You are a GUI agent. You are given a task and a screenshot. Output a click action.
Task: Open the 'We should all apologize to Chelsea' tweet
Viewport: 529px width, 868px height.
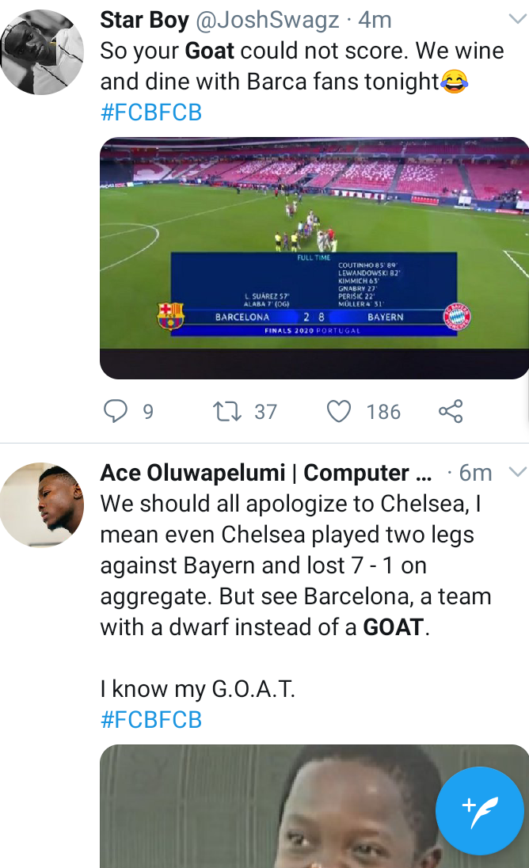295,565
